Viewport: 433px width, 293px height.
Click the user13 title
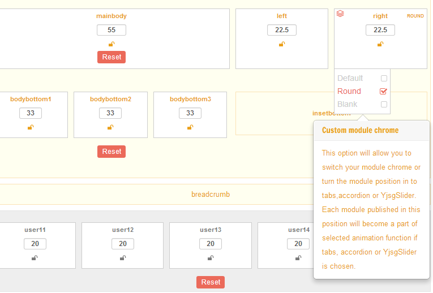coord(211,230)
